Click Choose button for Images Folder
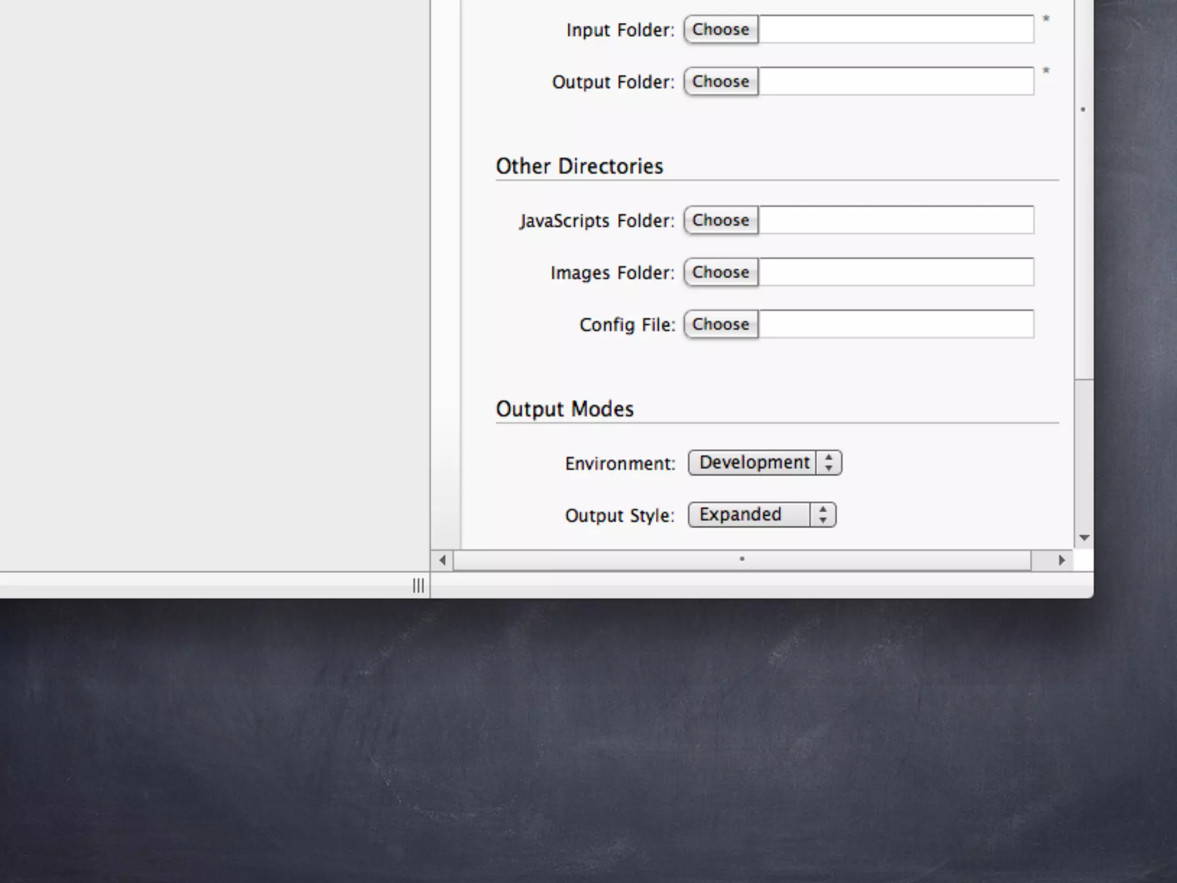The width and height of the screenshot is (1177, 883). point(721,272)
